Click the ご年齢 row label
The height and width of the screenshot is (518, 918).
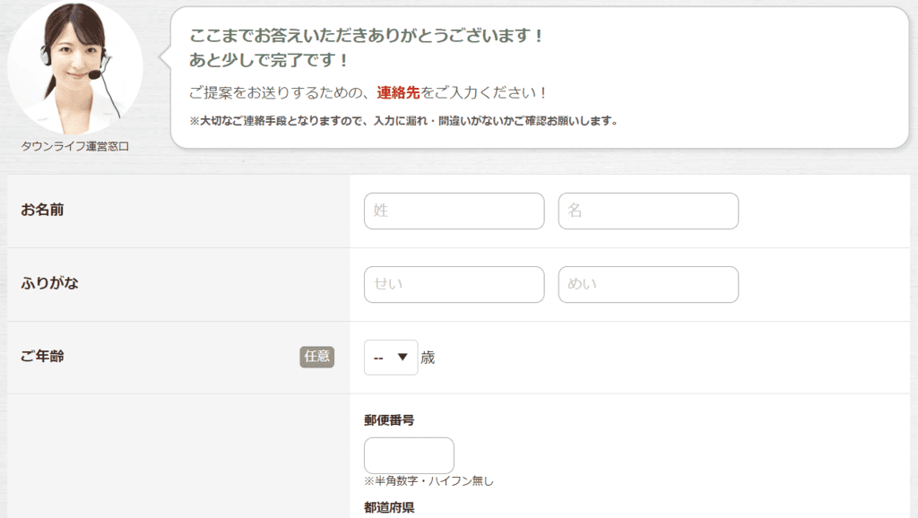[42, 357]
